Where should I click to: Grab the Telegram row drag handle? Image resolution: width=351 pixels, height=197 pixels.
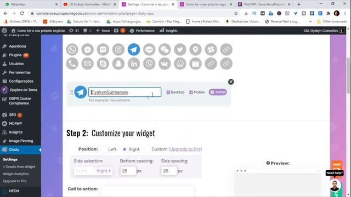point(72,92)
